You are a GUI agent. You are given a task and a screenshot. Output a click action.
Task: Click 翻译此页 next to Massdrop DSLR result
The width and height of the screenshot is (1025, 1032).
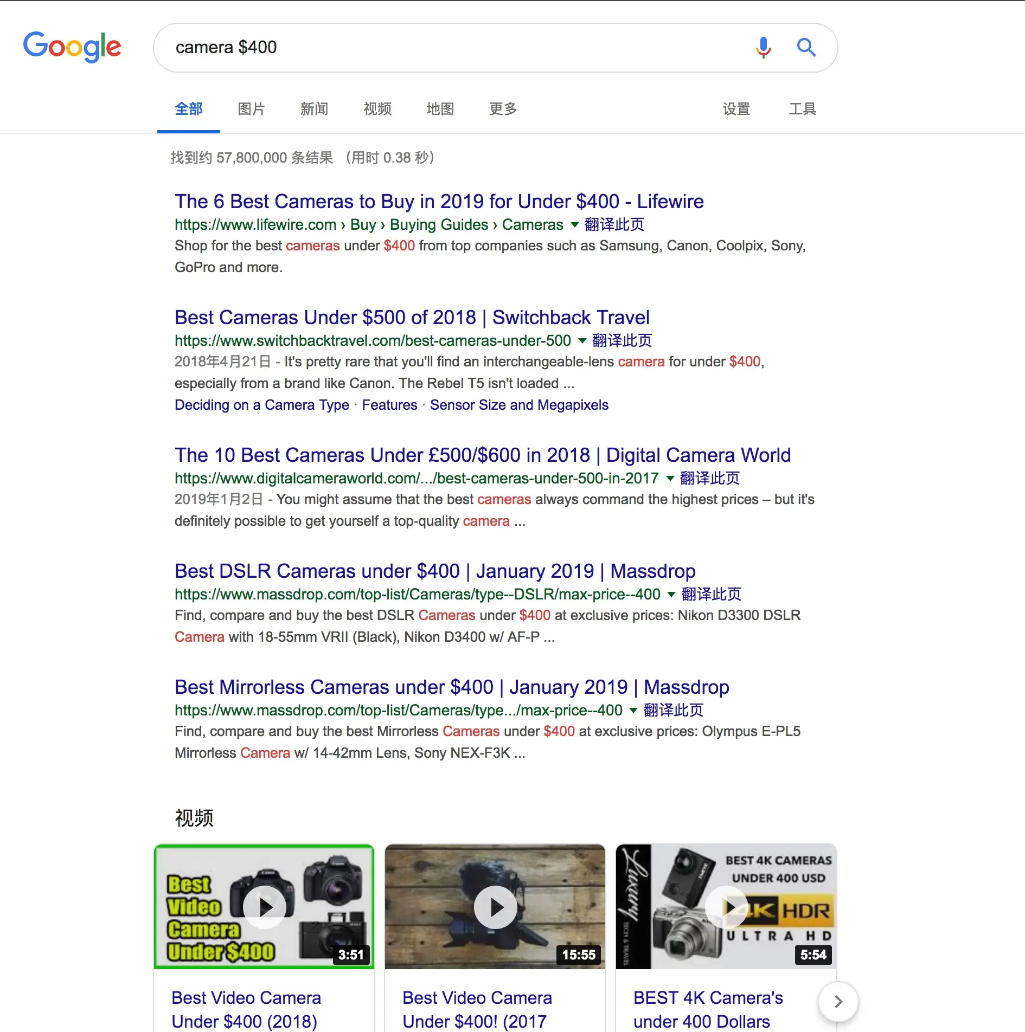pyautogui.click(x=711, y=595)
